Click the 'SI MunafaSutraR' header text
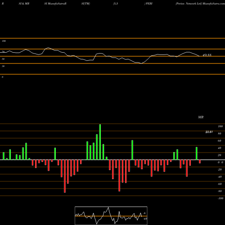225x225 pixels. click(x=55, y=4)
